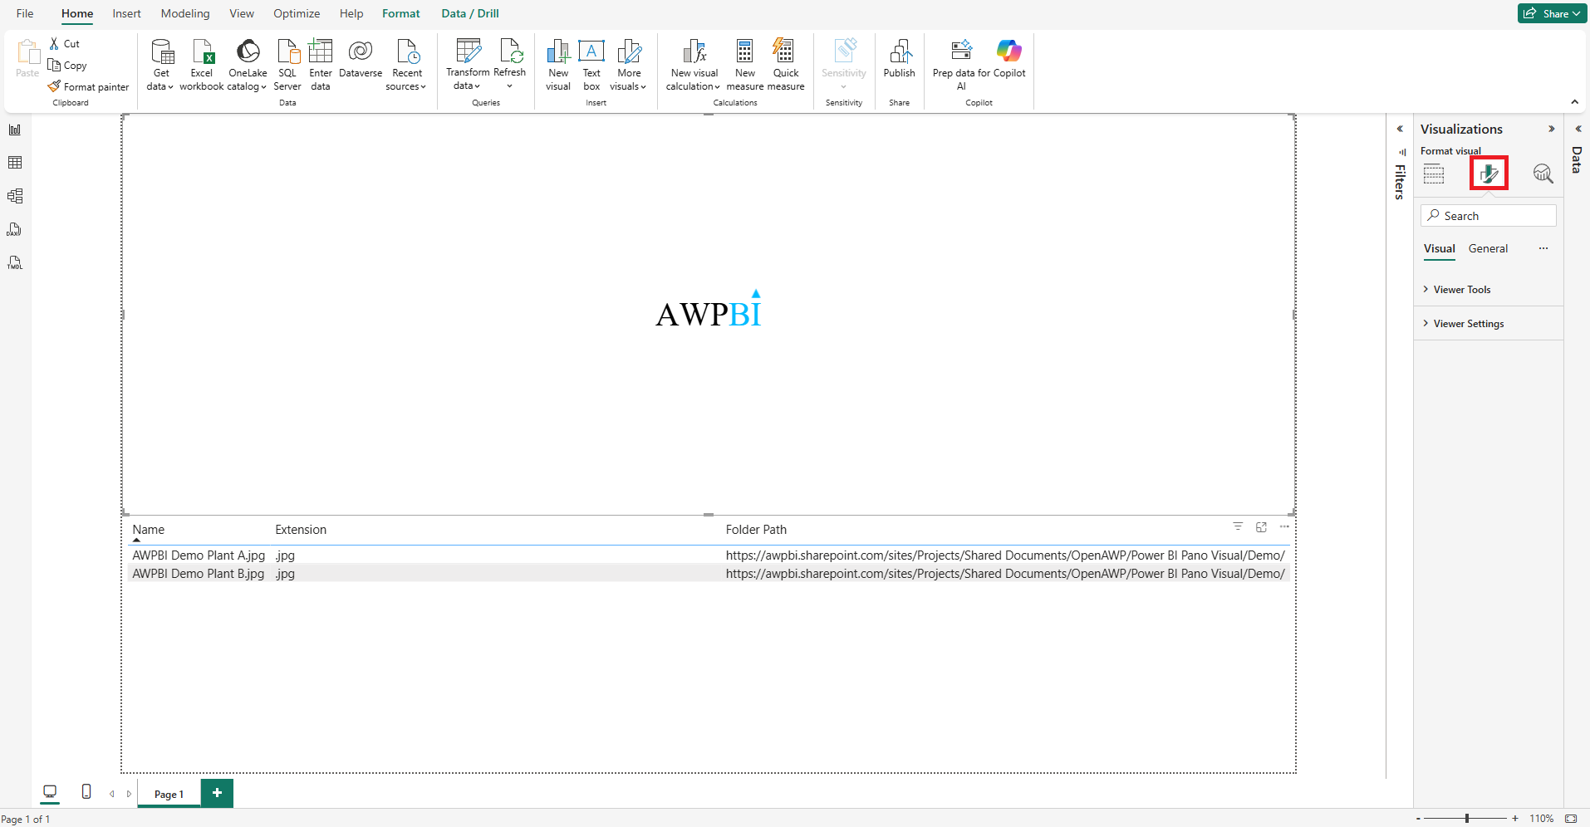This screenshot has width=1590, height=827.
Task: Click the Format visual brush icon
Action: click(1489, 174)
